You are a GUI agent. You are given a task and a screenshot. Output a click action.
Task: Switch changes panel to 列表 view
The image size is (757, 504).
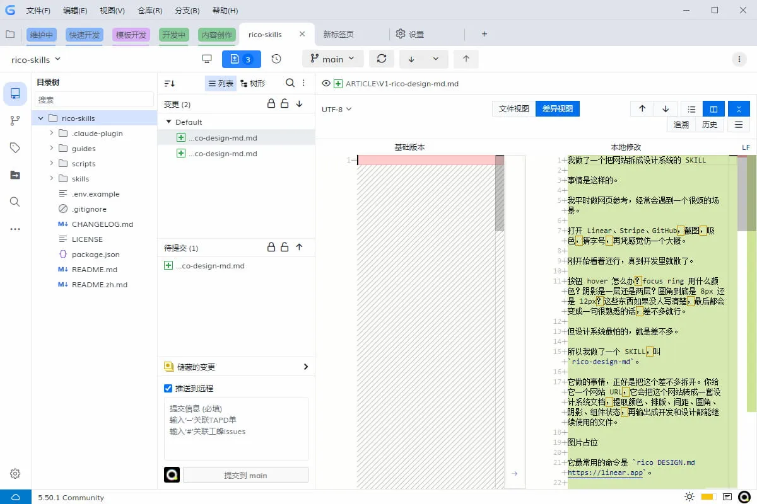tap(220, 83)
